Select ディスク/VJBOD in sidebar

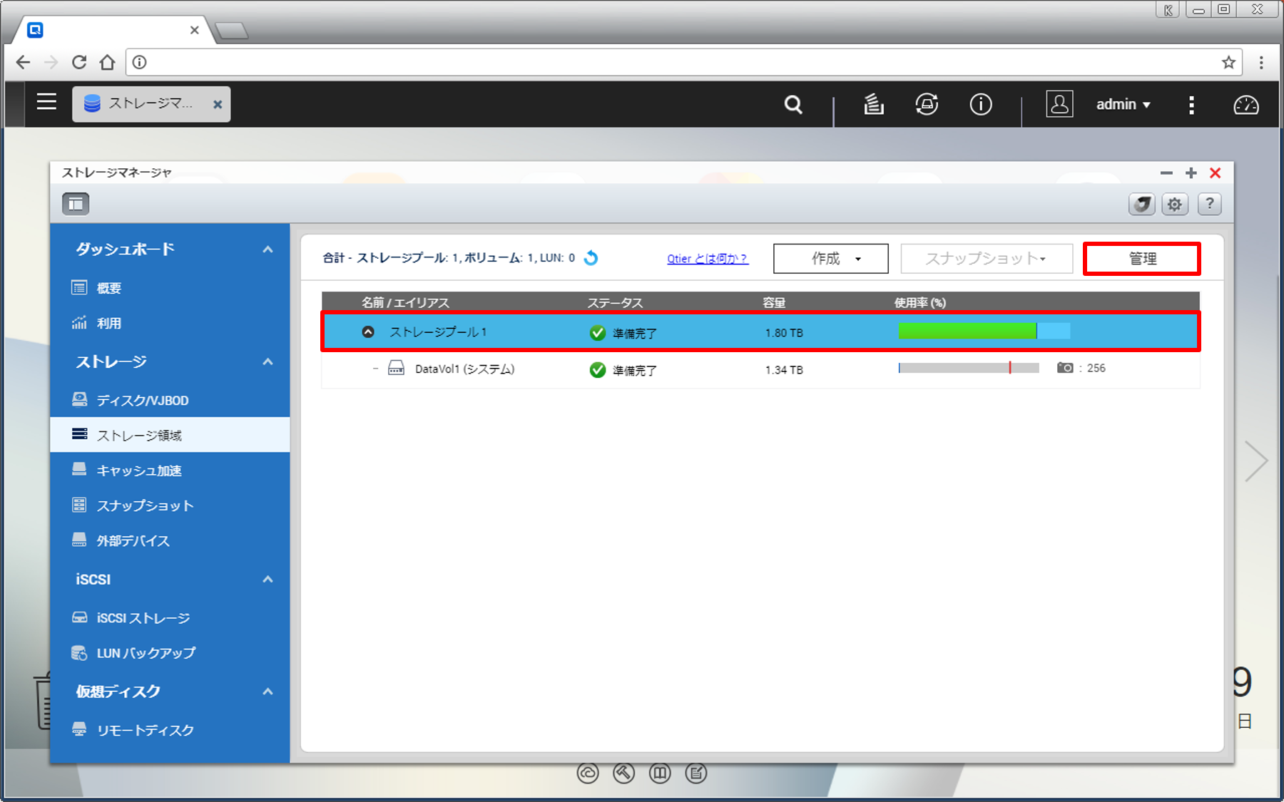pyautogui.click(x=143, y=401)
